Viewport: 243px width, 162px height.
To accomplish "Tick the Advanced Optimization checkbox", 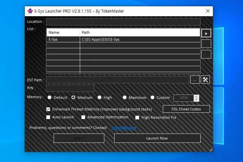I will (83, 117).
